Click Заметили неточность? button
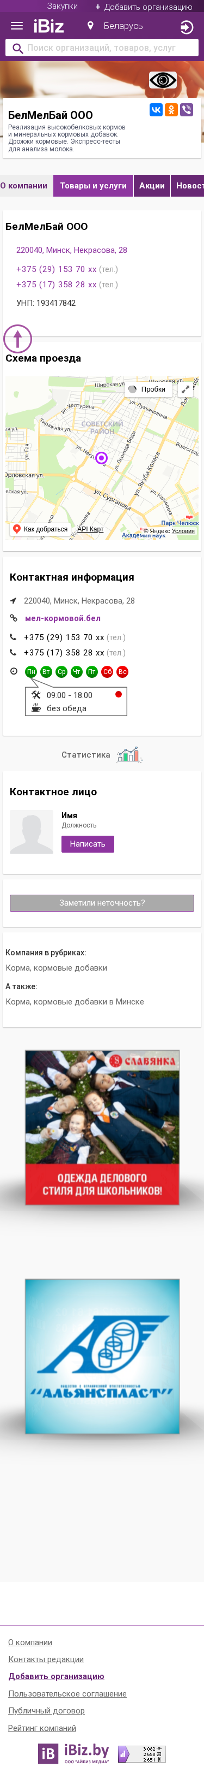204x1779 pixels. (x=102, y=903)
